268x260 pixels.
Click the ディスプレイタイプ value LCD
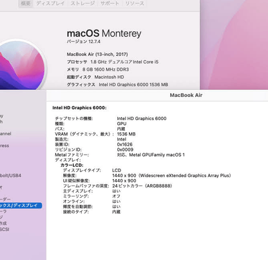tap(117, 170)
